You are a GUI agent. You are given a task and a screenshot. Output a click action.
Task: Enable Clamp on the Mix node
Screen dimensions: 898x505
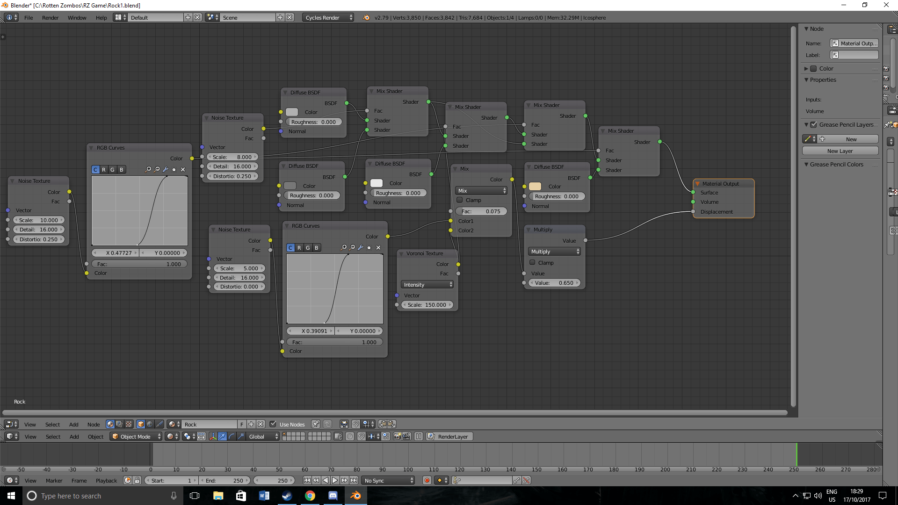click(459, 200)
